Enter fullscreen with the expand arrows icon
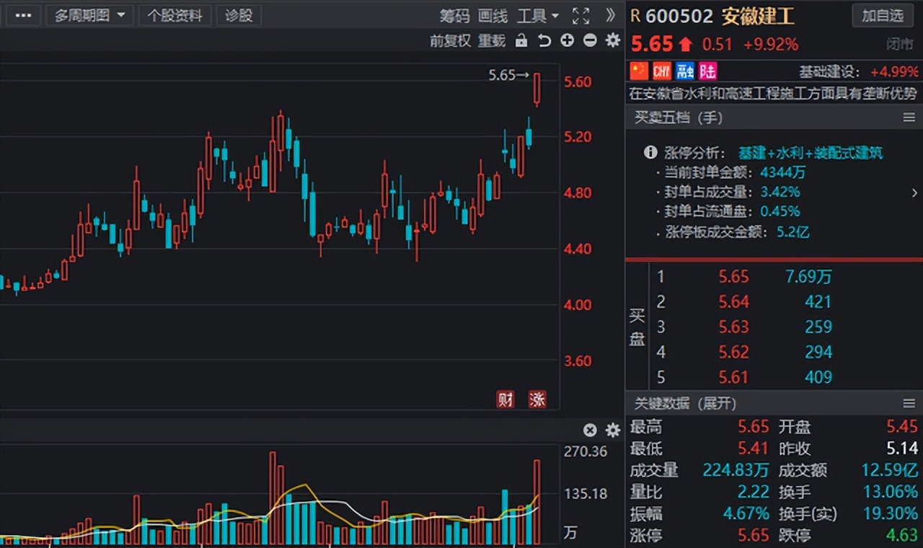 (580, 15)
